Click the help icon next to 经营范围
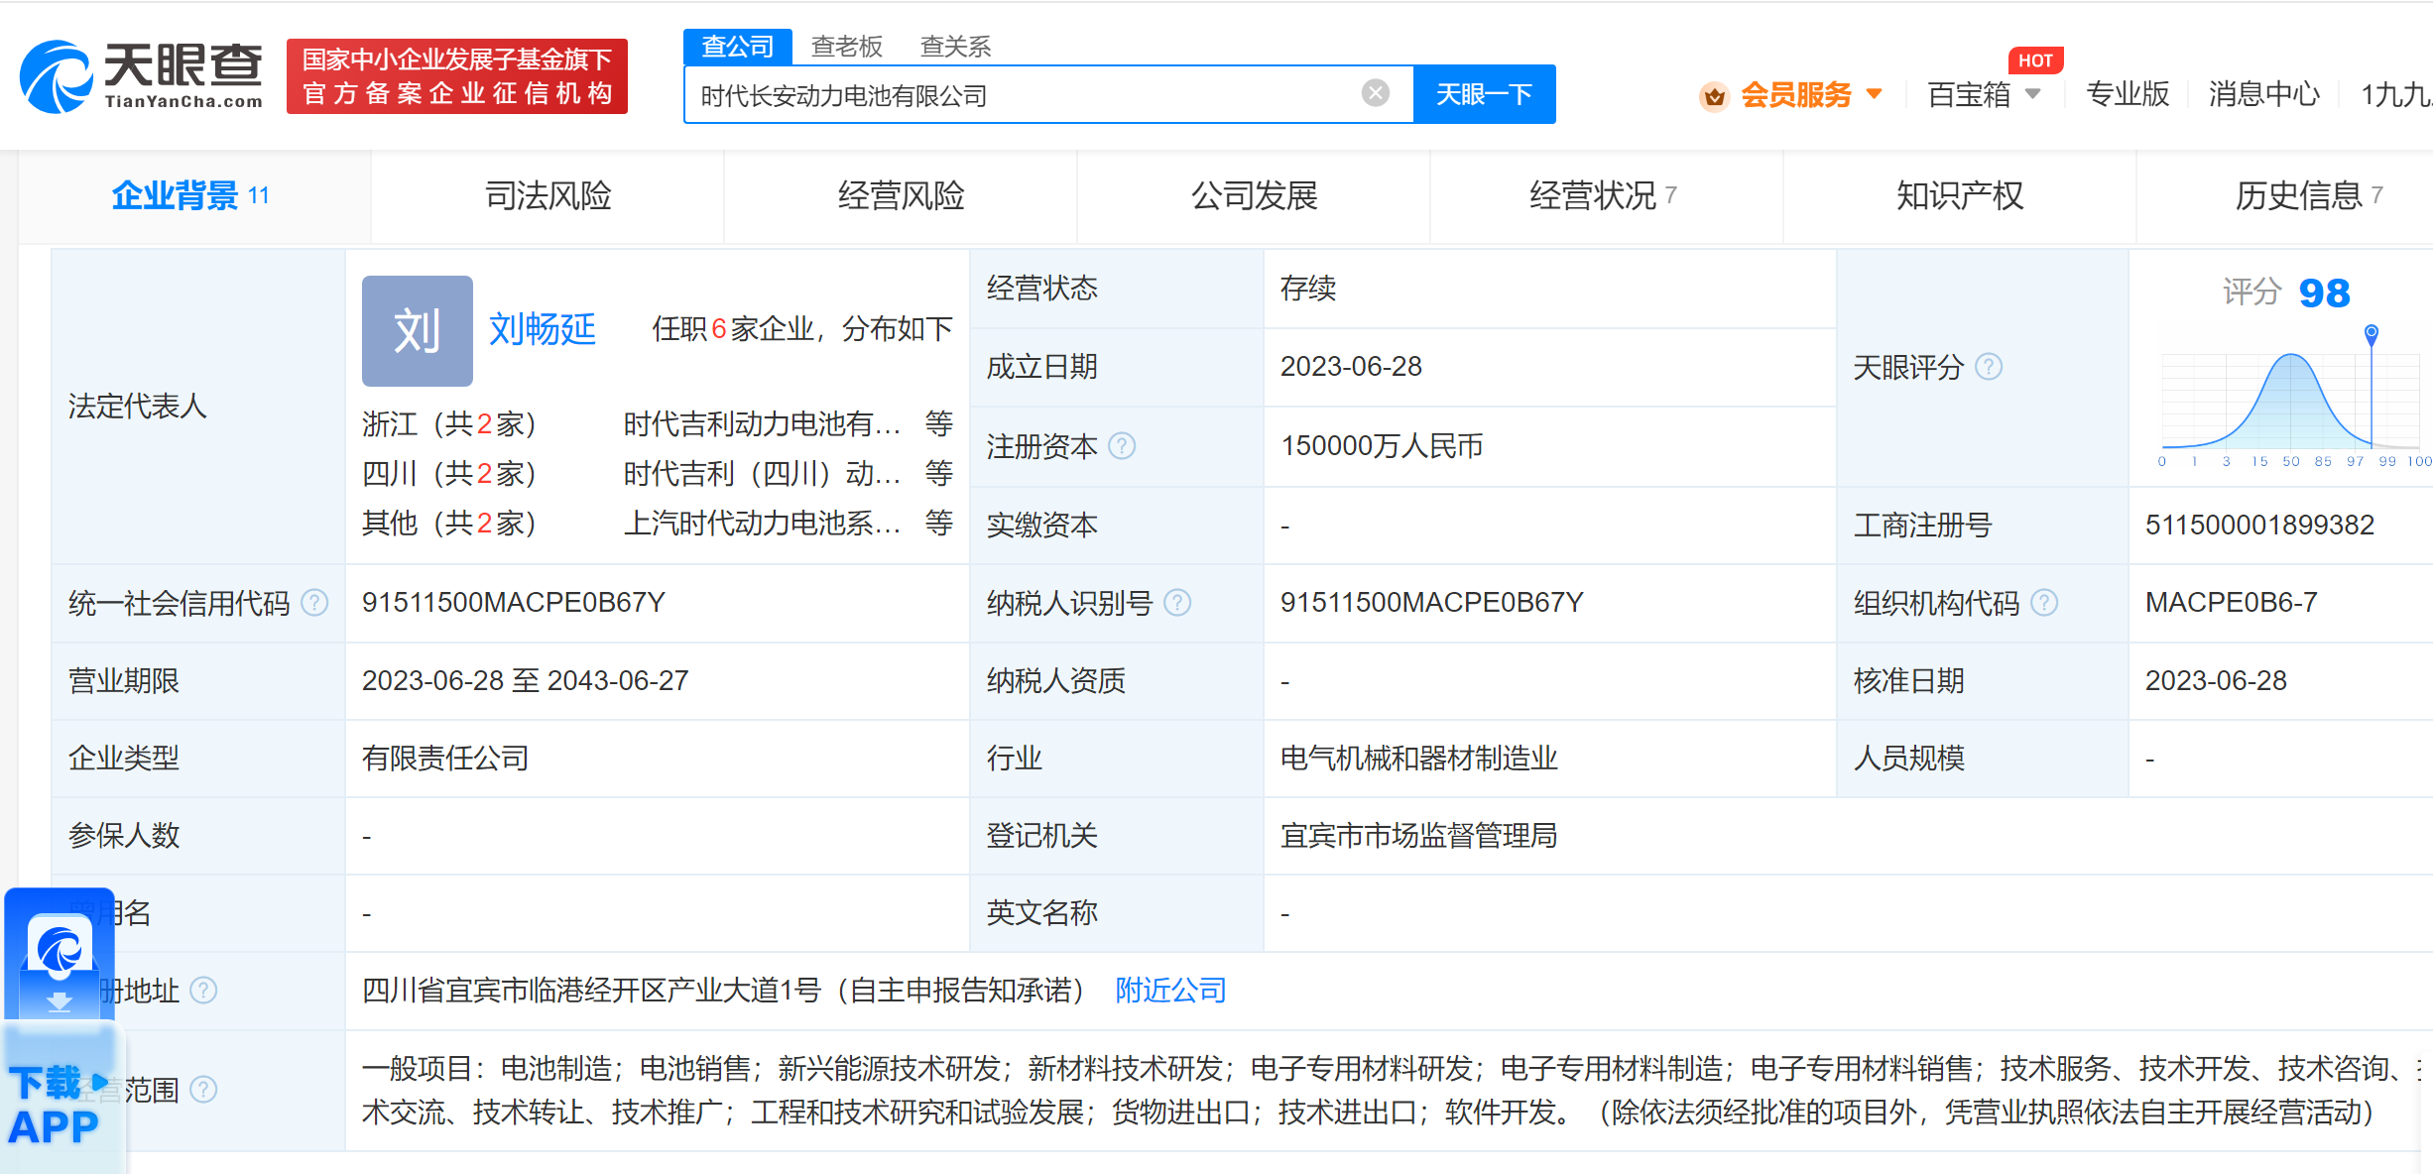2433x1174 pixels. click(203, 1090)
